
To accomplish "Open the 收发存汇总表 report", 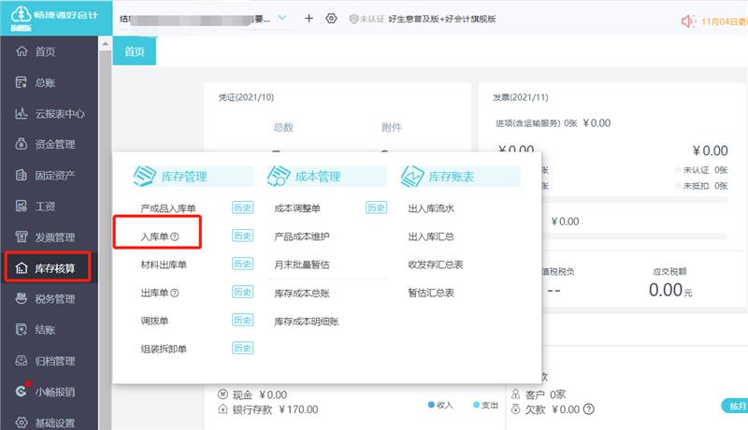I will pyautogui.click(x=437, y=265).
